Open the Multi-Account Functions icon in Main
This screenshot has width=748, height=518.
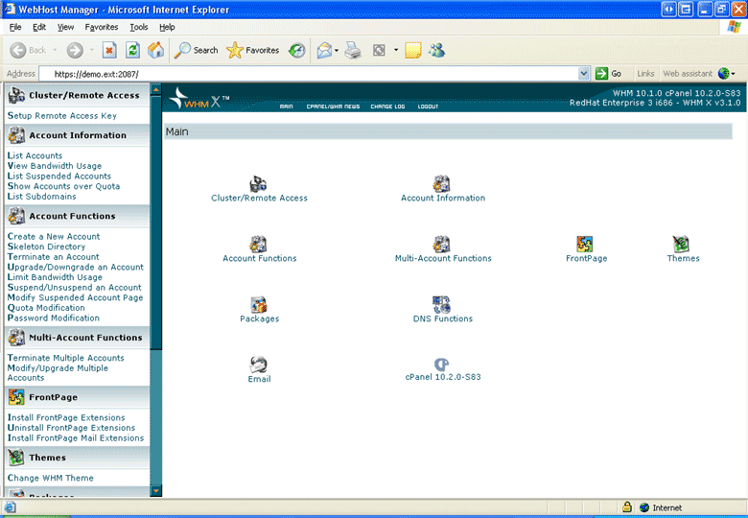coord(442,245)
